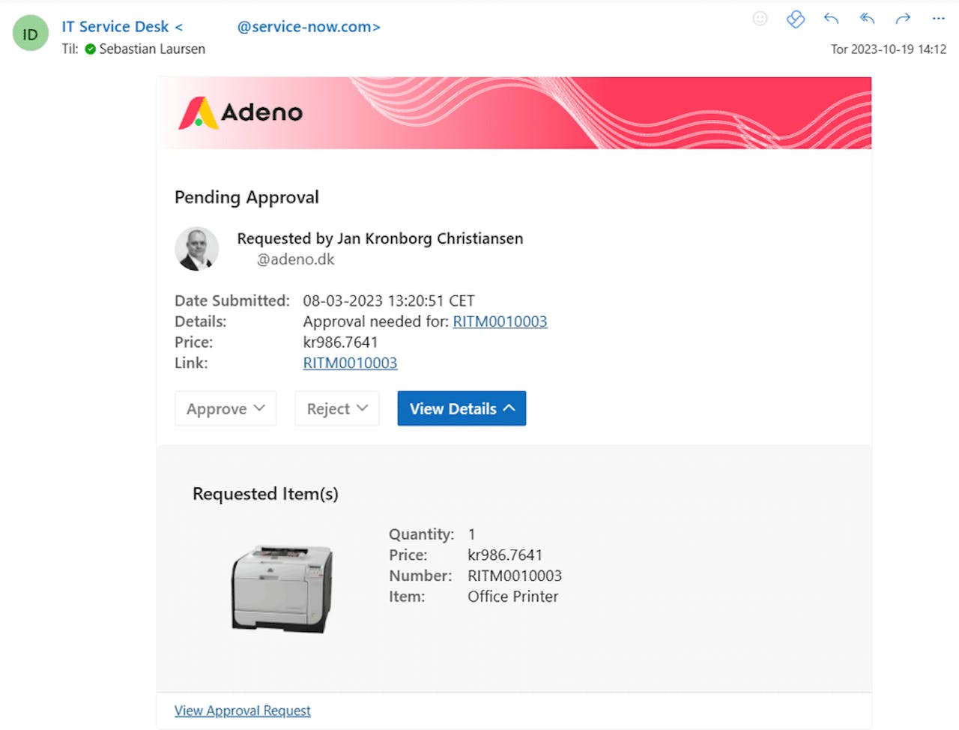This screenshot has width=959, height=730.
Task: Open the Reply icon to respond
Action: tap(831, 18)
